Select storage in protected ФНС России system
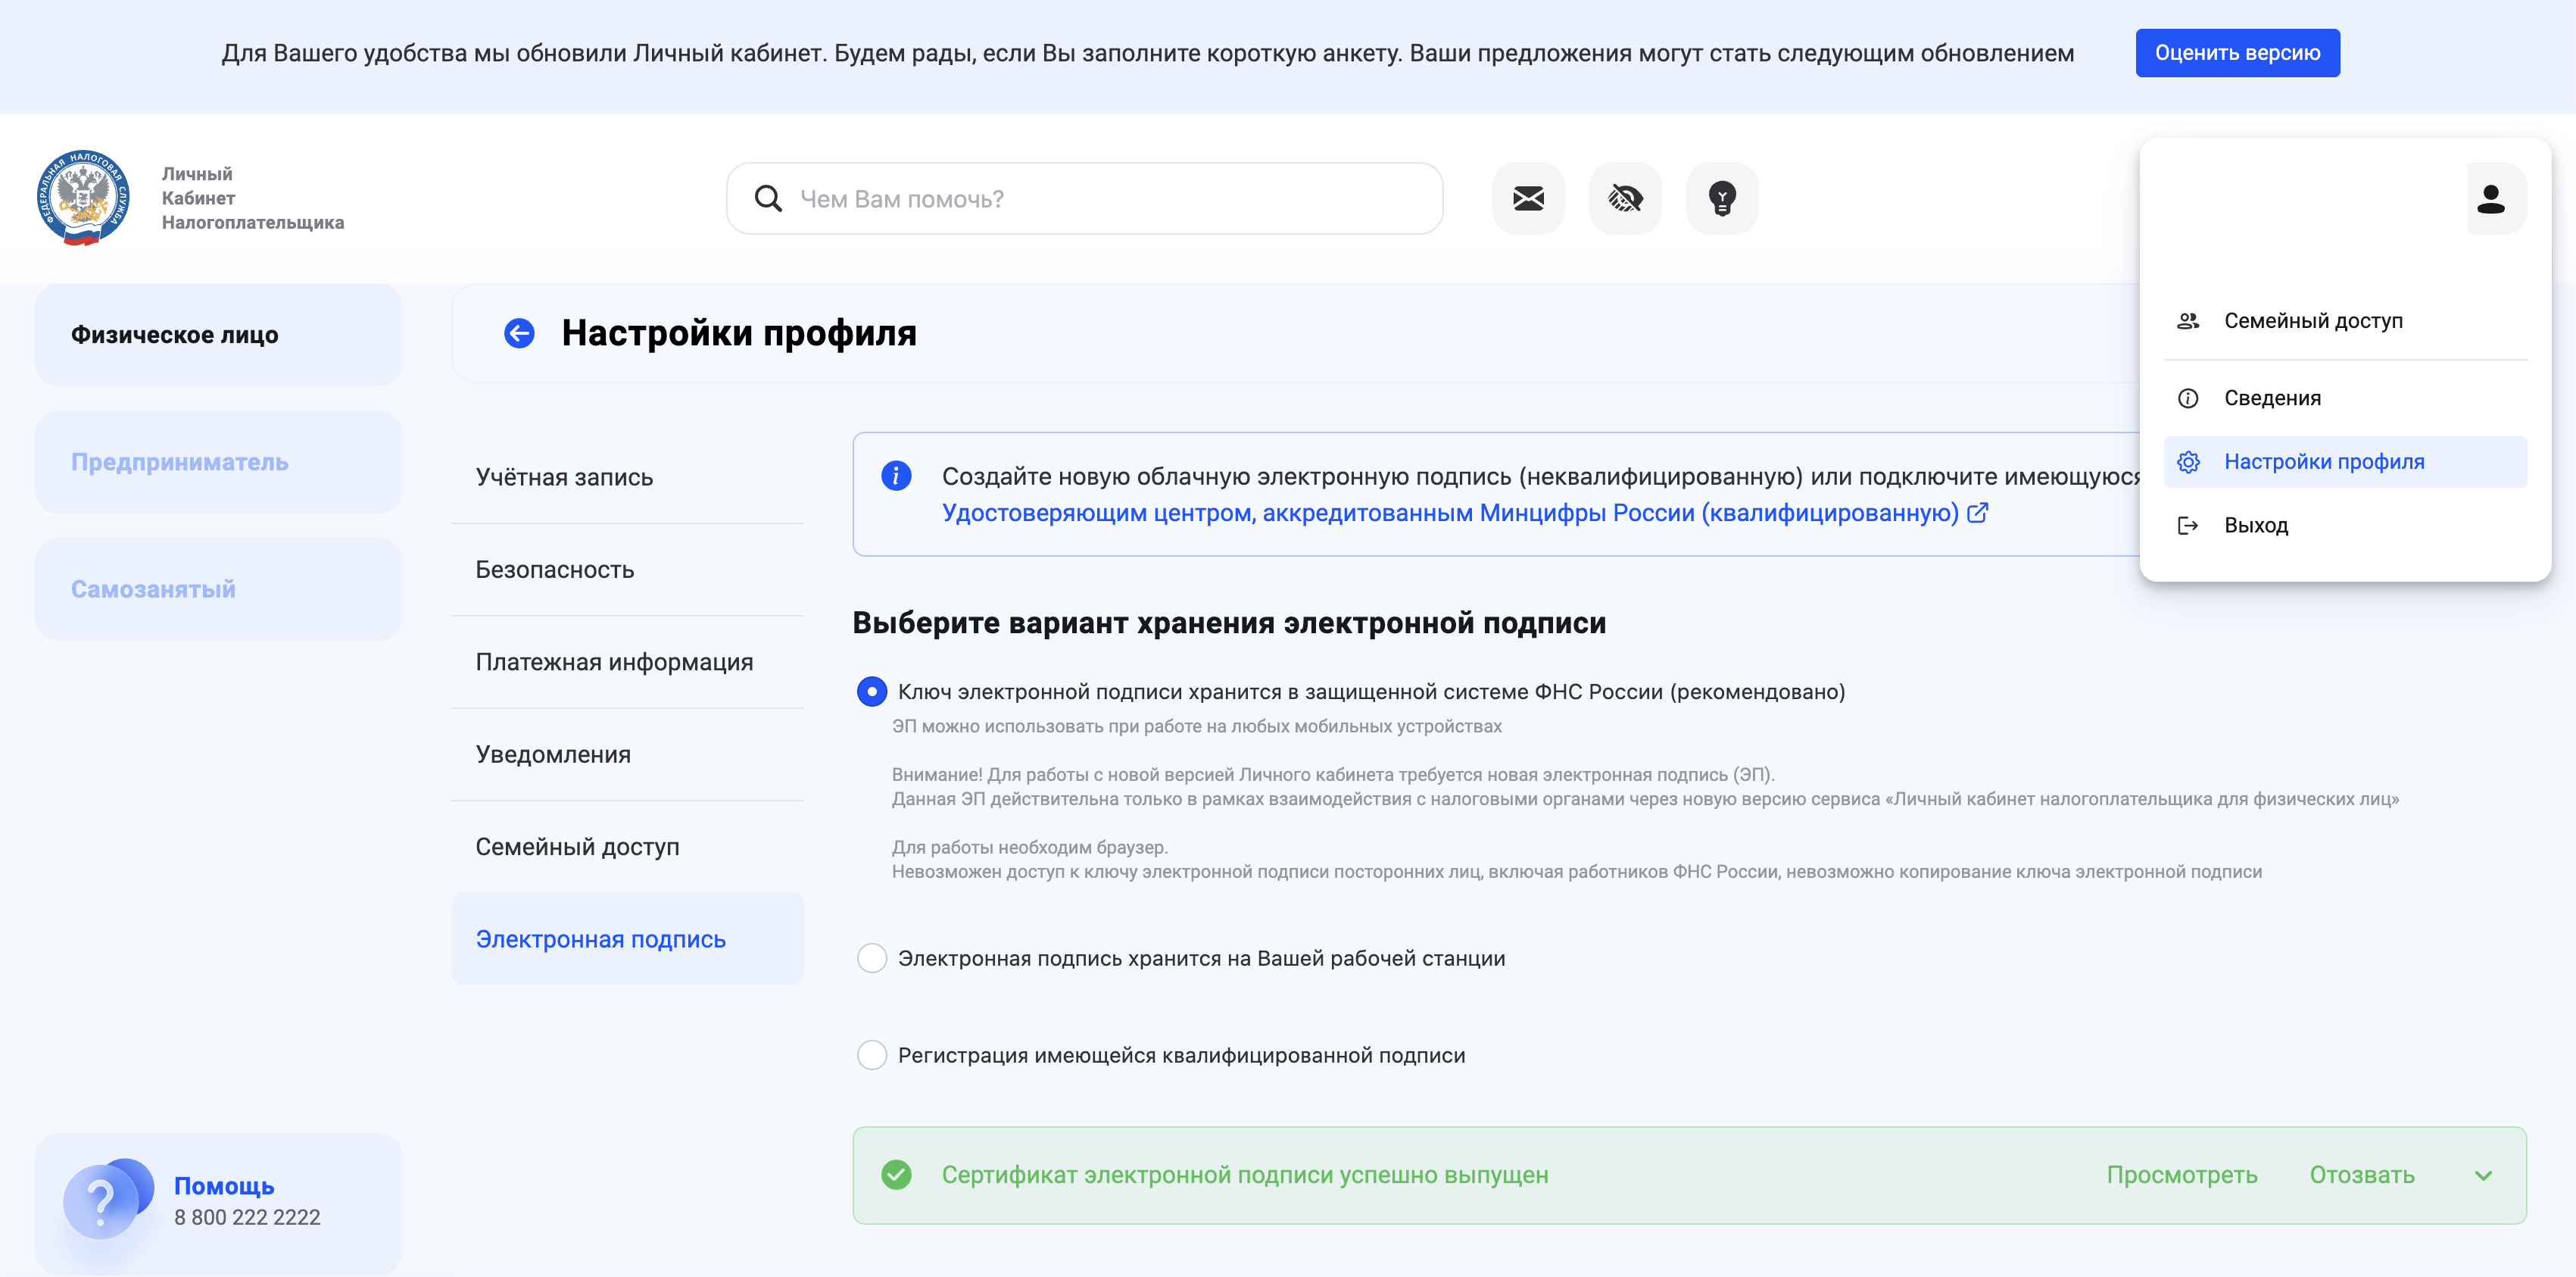This screenshot has height=1277, width=2576. (x=872, y=692)
